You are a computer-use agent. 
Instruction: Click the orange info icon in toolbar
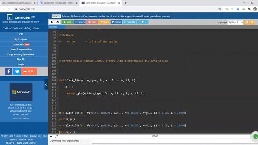pos(246,22)
